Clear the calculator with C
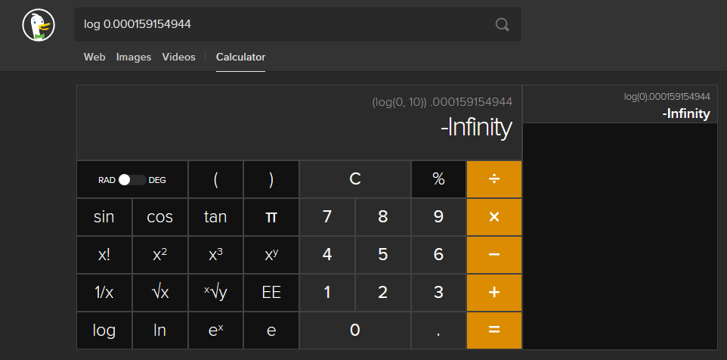The height and width of the screenshot is (360, 727). point(355,179)
